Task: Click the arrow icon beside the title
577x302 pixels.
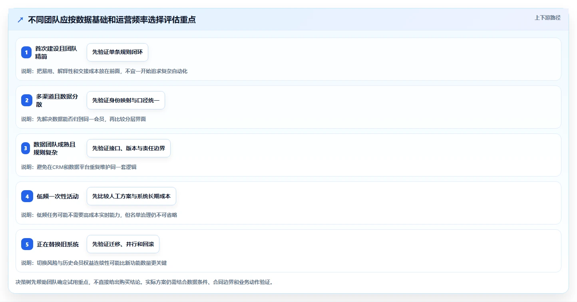Action: click(20, 20)
